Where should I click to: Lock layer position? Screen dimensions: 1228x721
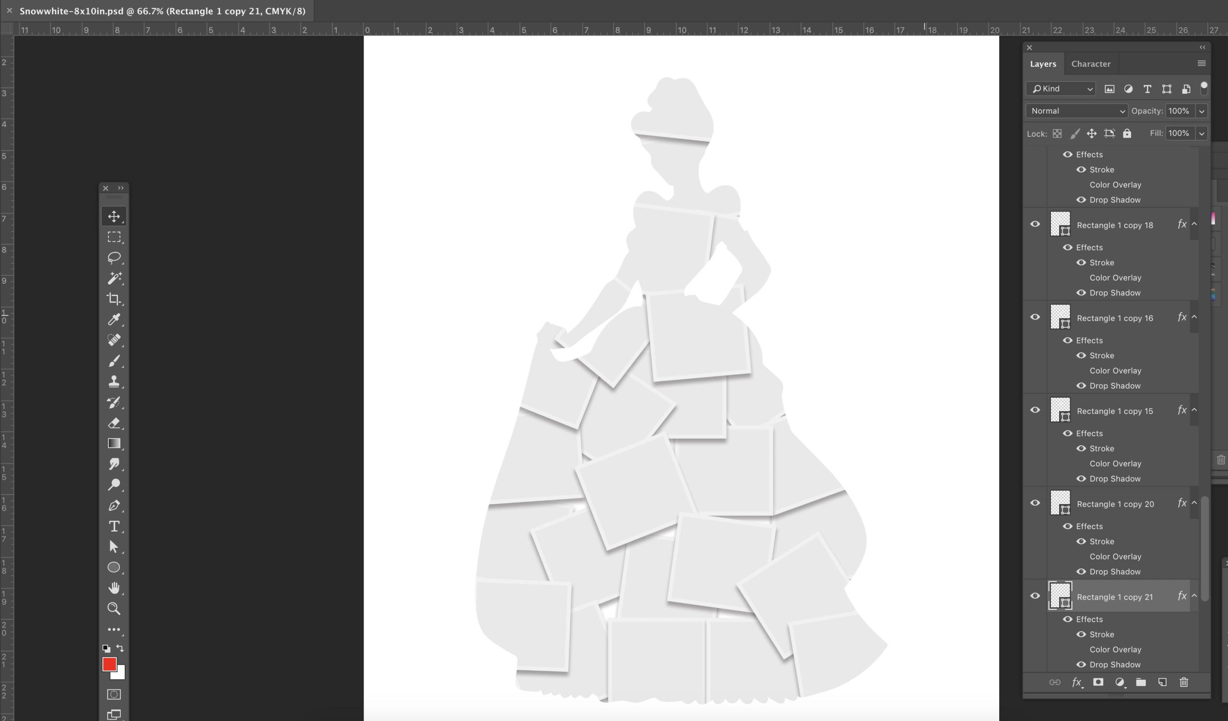point(1092,133)
